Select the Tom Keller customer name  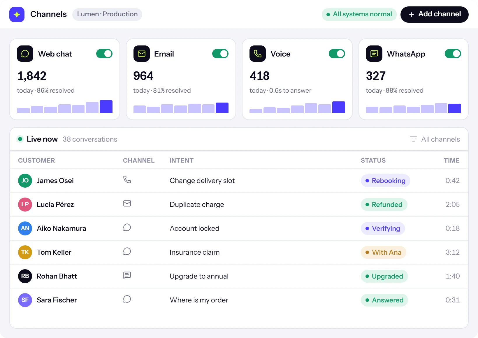pos(54,252)
